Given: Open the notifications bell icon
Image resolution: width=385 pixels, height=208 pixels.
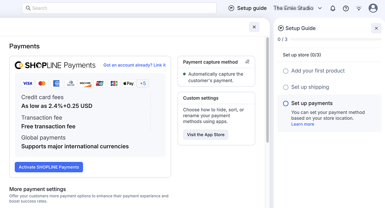Looking at the screenshot, I should click(x=333, y=8).
